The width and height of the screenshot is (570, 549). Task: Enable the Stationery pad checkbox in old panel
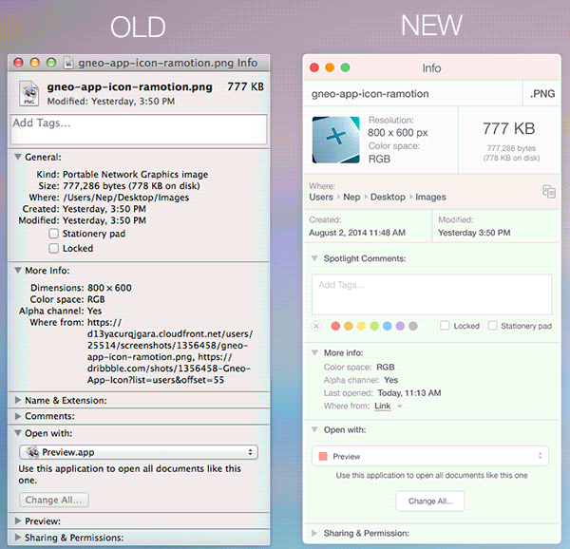point(54,234)
